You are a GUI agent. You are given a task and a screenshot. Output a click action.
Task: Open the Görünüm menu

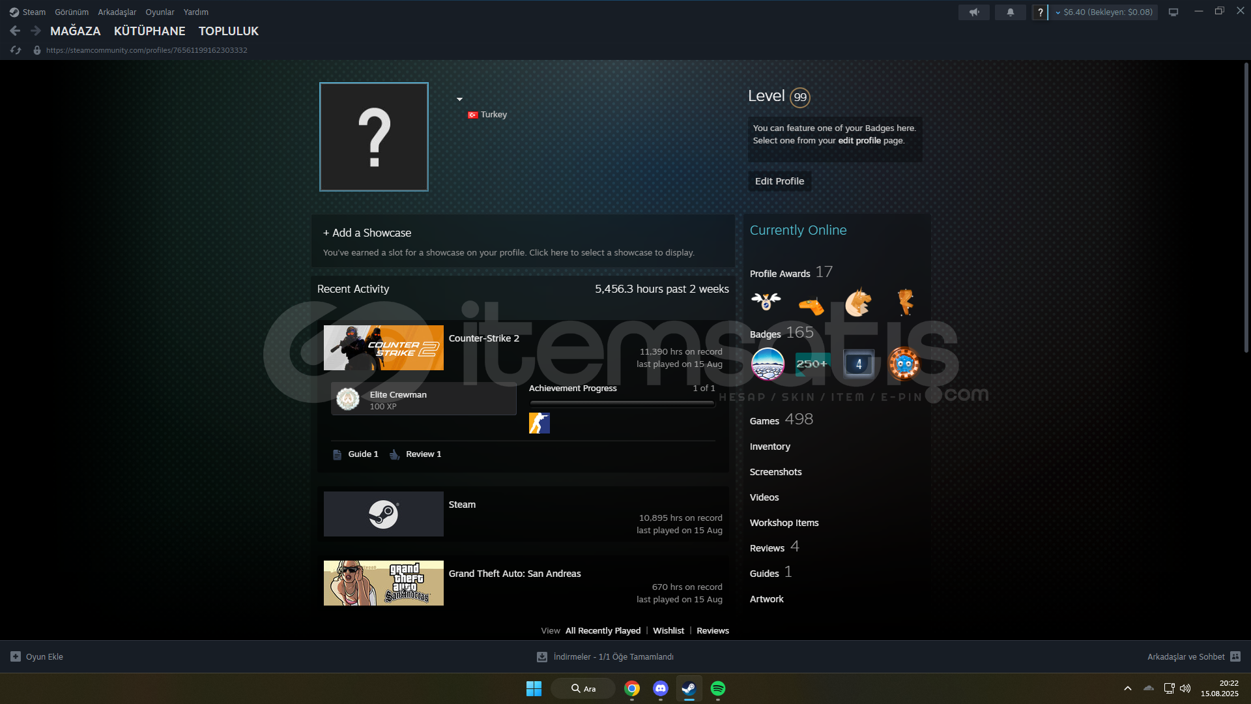72,12
